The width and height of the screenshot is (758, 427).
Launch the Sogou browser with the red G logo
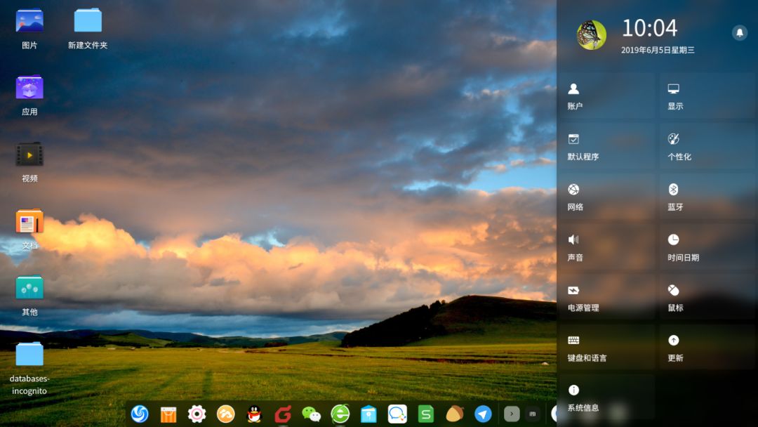pyautogui.click(x=282, y=414)
